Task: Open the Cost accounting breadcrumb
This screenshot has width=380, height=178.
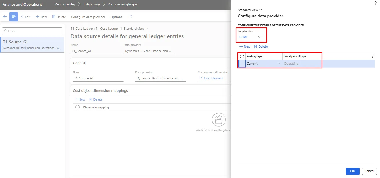Action: coord(65,5)
